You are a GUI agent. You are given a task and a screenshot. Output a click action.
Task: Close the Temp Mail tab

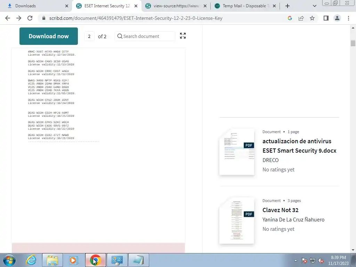274,6
